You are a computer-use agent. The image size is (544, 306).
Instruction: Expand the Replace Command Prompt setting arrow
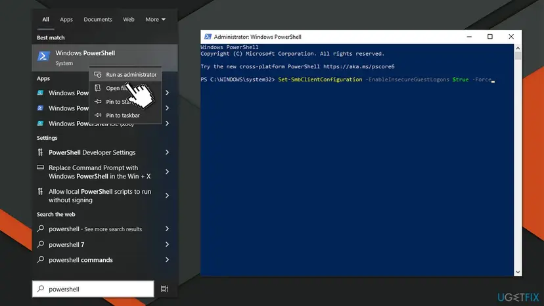[x=168, y=172]
